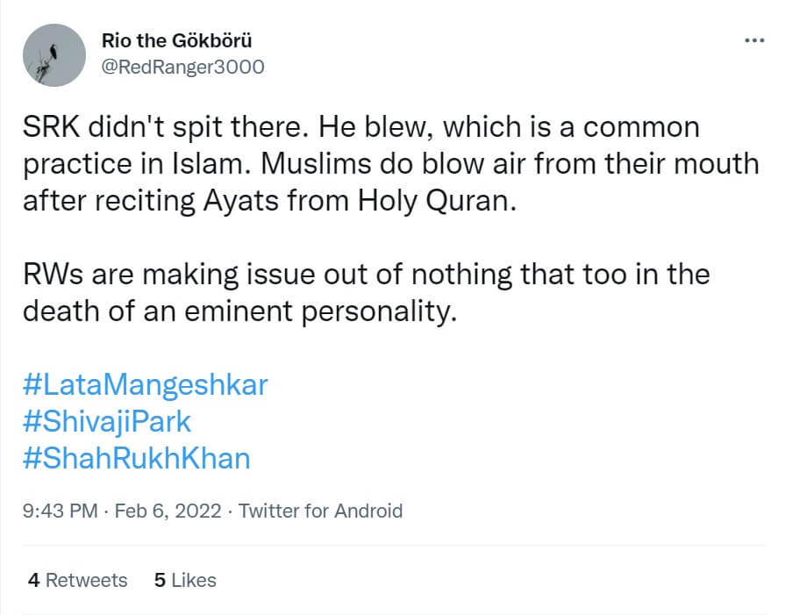Click the Feb 6, 2022 date
This screenshot has width=785, height=615.
169,511
